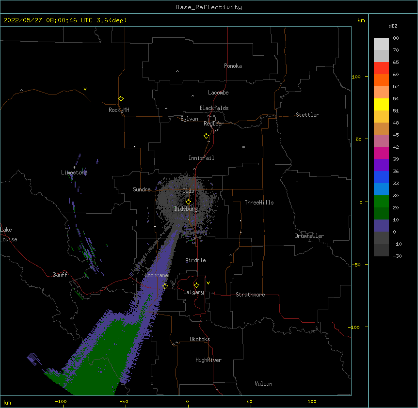418x408 pixels.
Task: Click the Olds city label
Action: click(x=188, y=191)
